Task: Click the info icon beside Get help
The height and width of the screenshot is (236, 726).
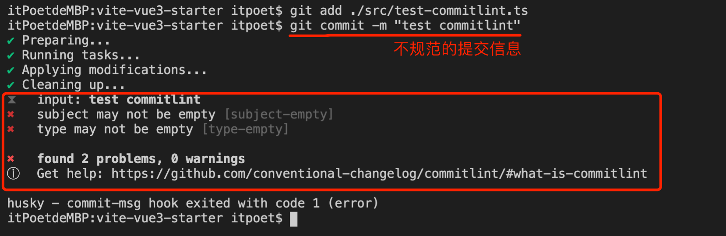Action: [14, 174]
